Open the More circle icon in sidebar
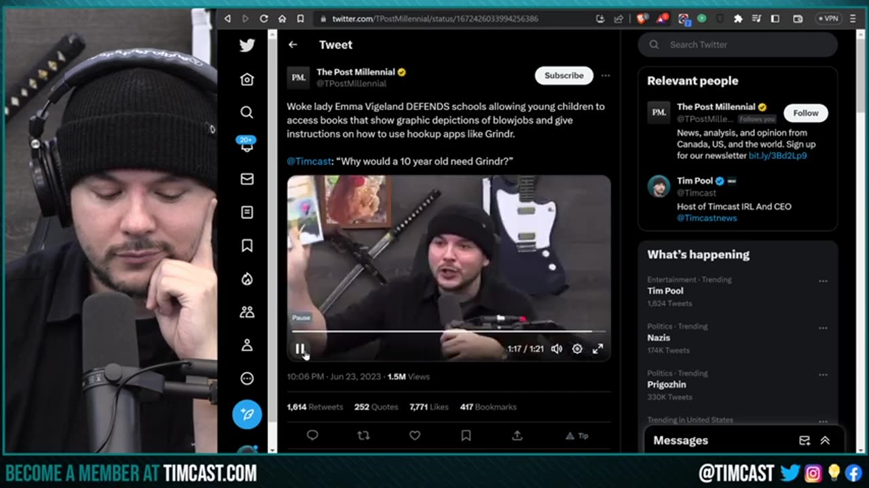Screen dimensions: 869x488 tap(247, 378)
